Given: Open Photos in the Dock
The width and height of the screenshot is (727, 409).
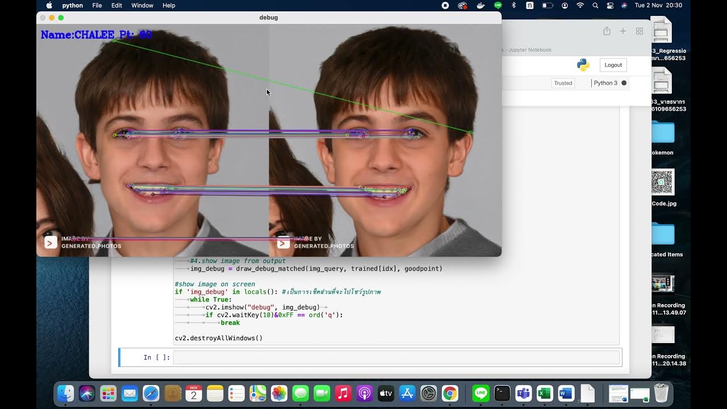Looking at the screenshot, I should pyautogui.click(x=279, y=393).
